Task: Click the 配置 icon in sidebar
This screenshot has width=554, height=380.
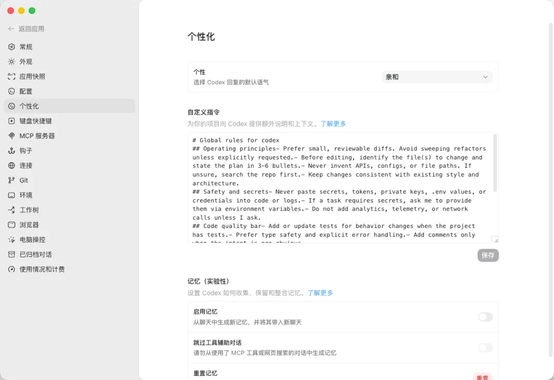Action: [12, 91]
